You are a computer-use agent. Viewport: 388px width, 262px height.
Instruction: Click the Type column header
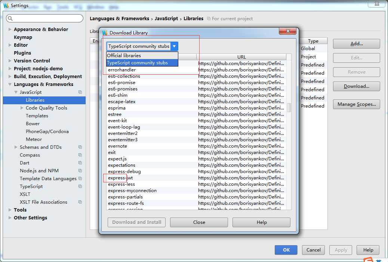313,41
